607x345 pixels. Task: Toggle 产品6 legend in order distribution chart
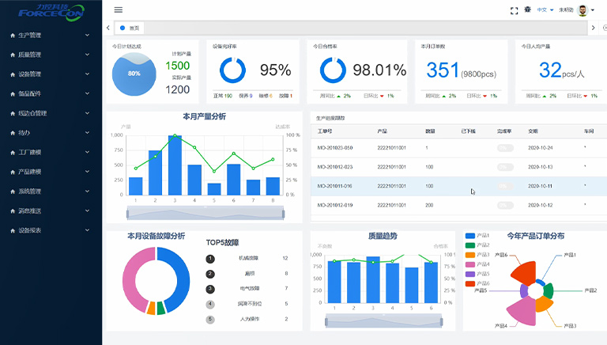click(477, 282)
